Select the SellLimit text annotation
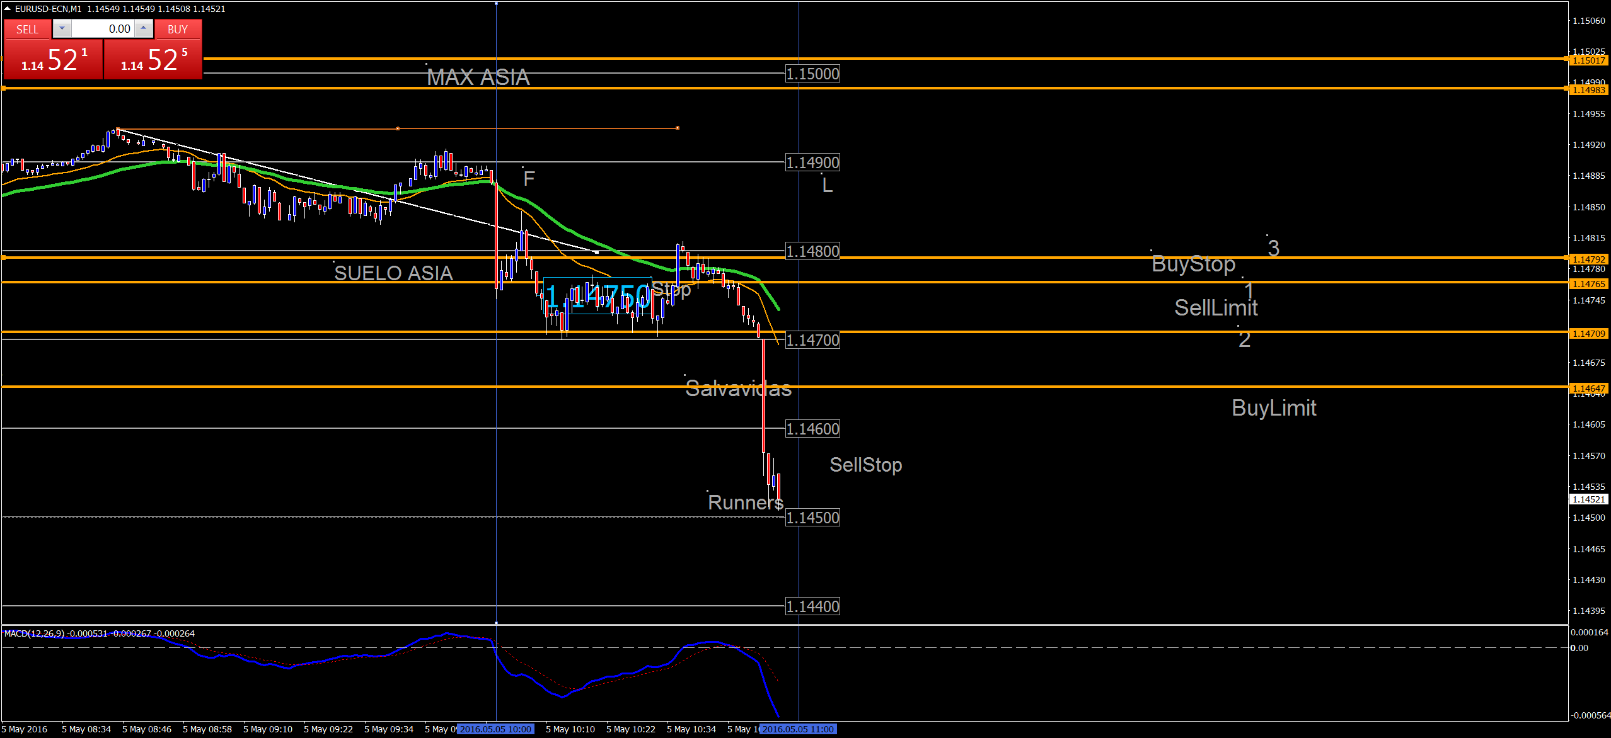Image resolution: width=1611 pixels, height=738 pixels. (x=1216, y=308)
